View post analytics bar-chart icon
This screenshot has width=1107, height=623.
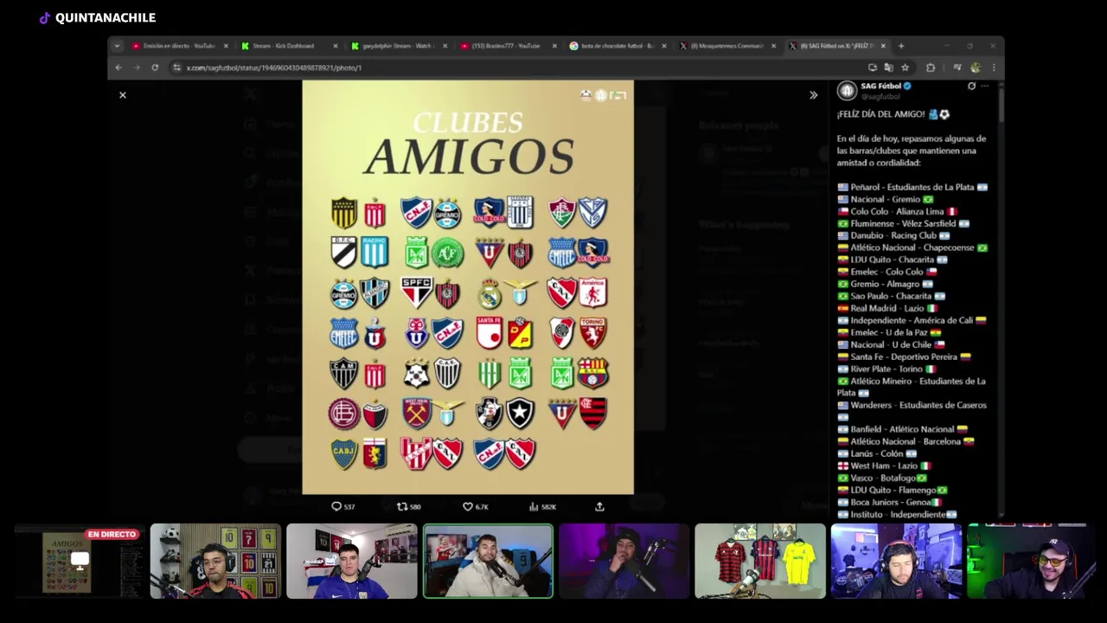point(534,506)
